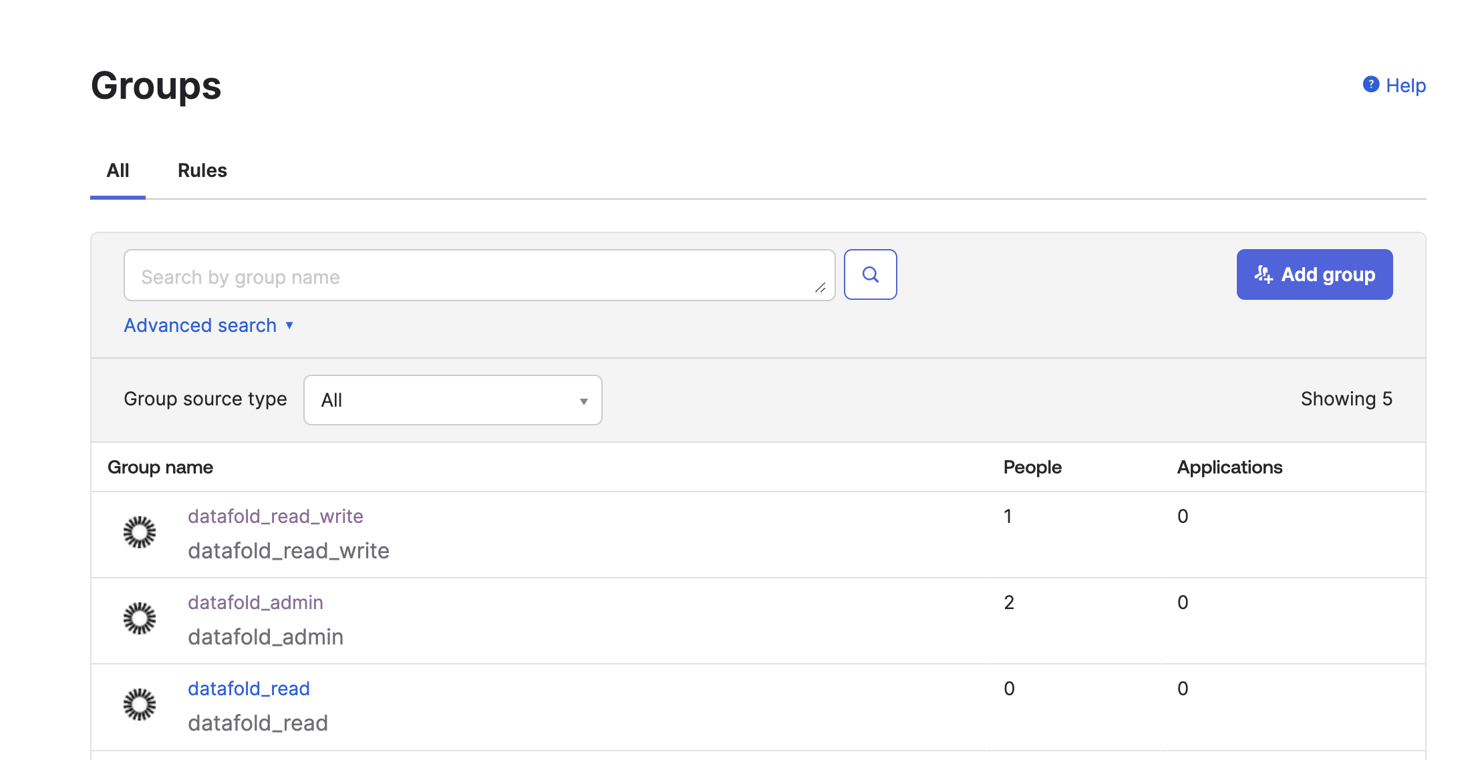
Task: Expand the Advanced search options
Action: tap(208, 325)
